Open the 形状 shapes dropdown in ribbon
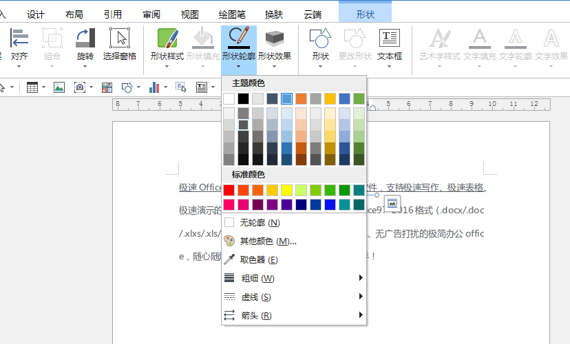Viewport: 570px width, 344px height. 320,47
